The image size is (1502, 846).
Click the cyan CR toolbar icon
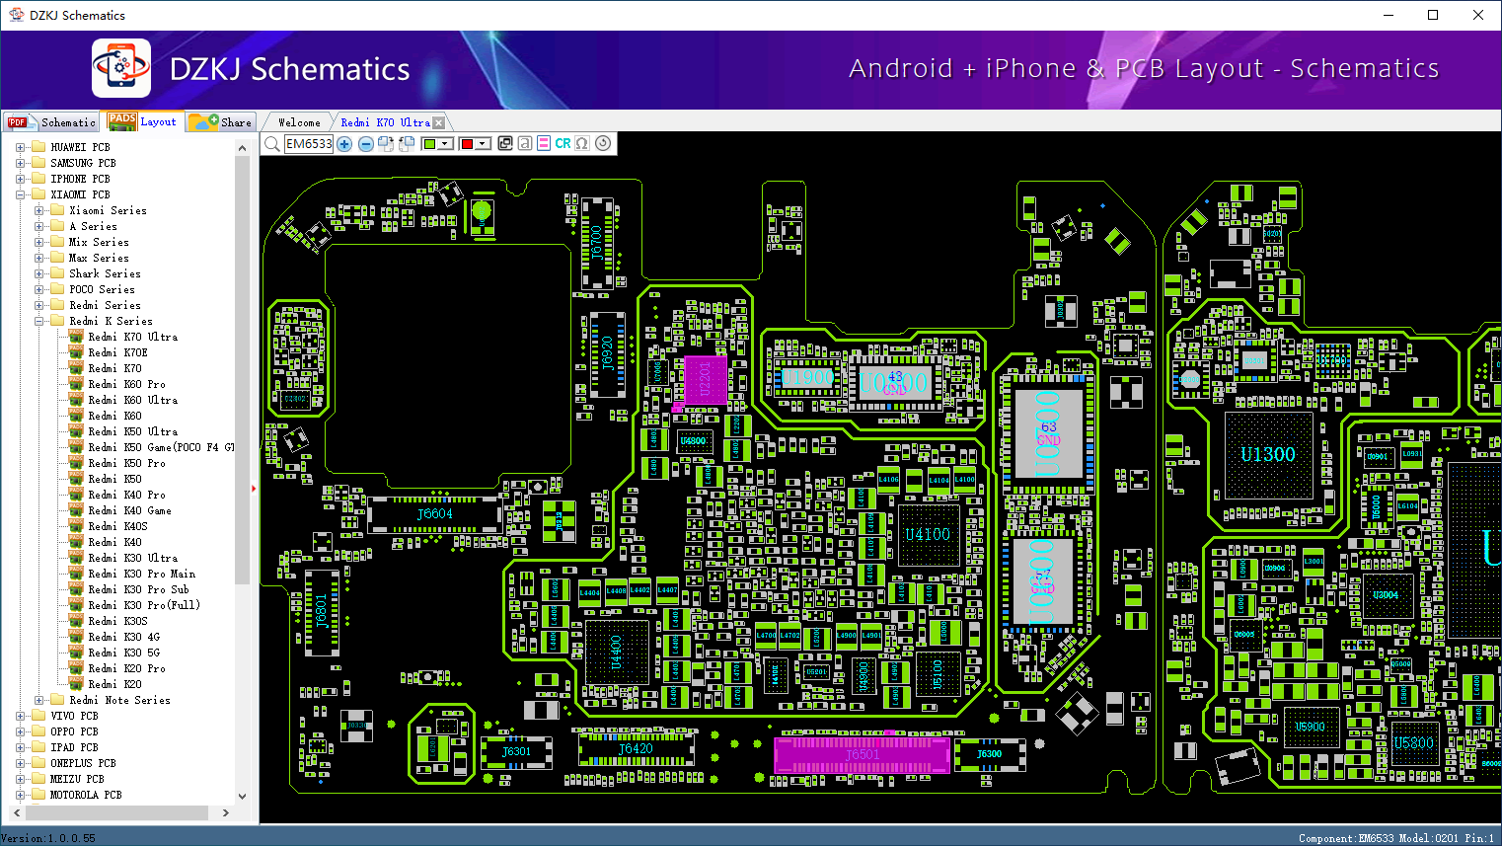[x=563, y=143]
